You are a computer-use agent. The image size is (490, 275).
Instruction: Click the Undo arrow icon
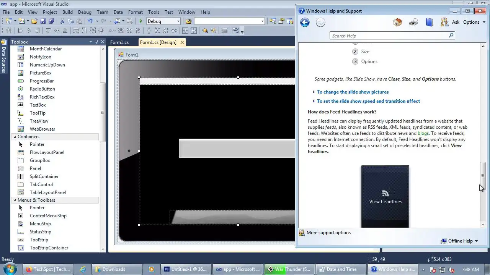90,21
